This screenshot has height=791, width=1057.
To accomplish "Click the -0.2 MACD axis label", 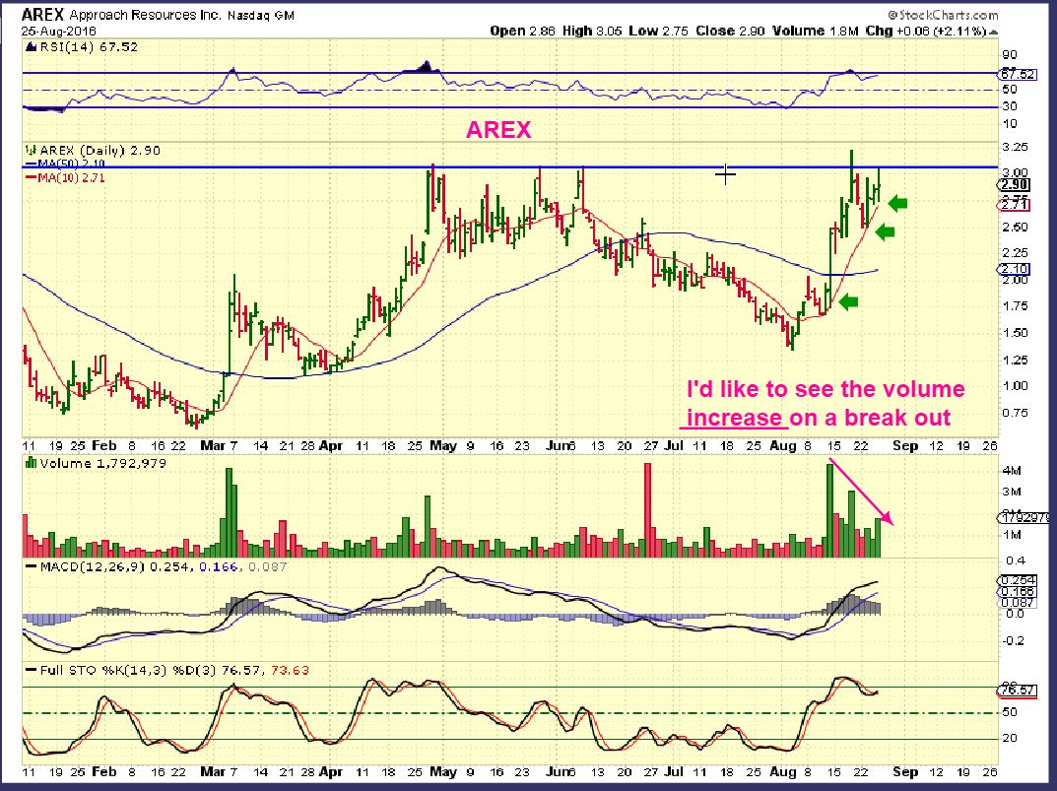I will 1014,640.
